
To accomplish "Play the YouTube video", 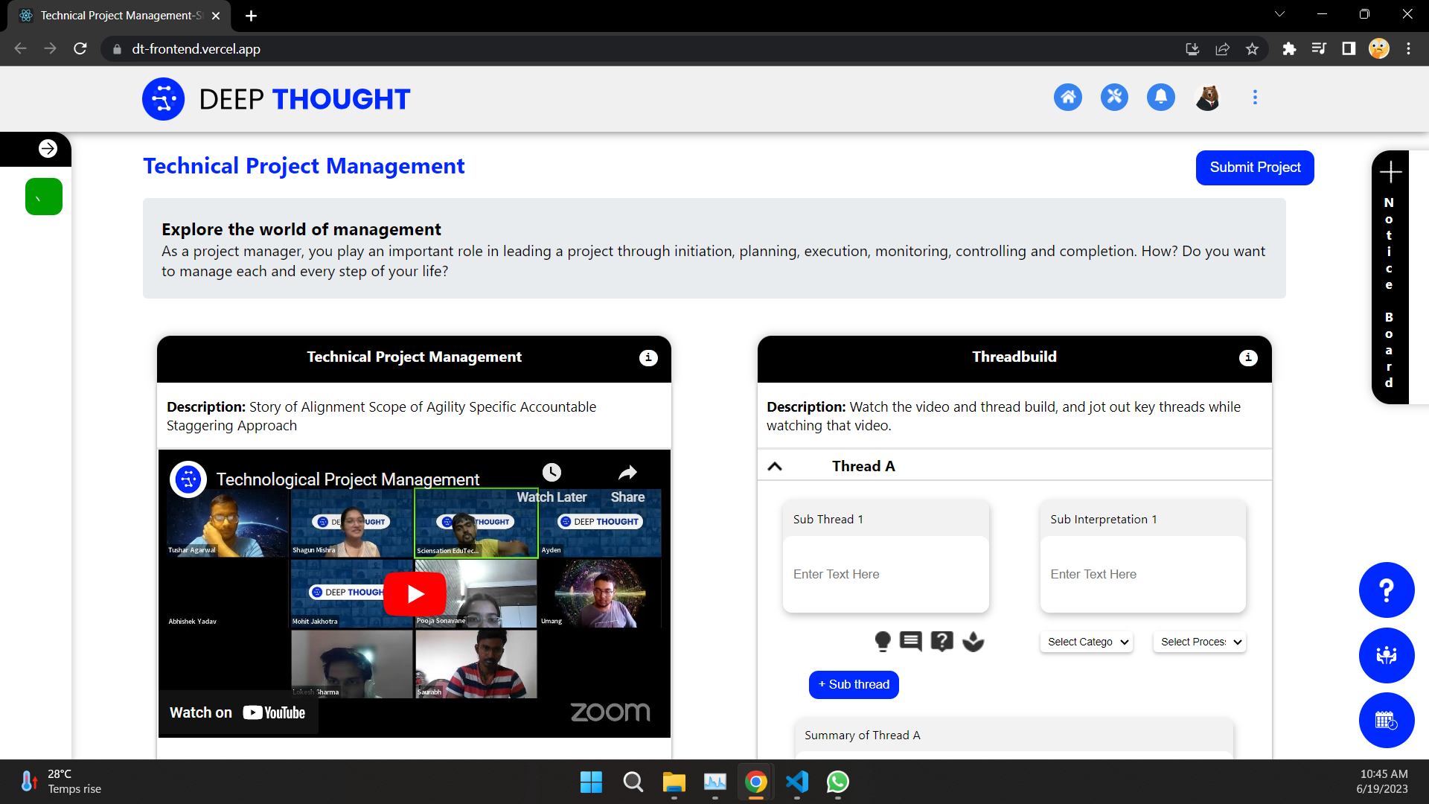I will [x=415, y=593].
